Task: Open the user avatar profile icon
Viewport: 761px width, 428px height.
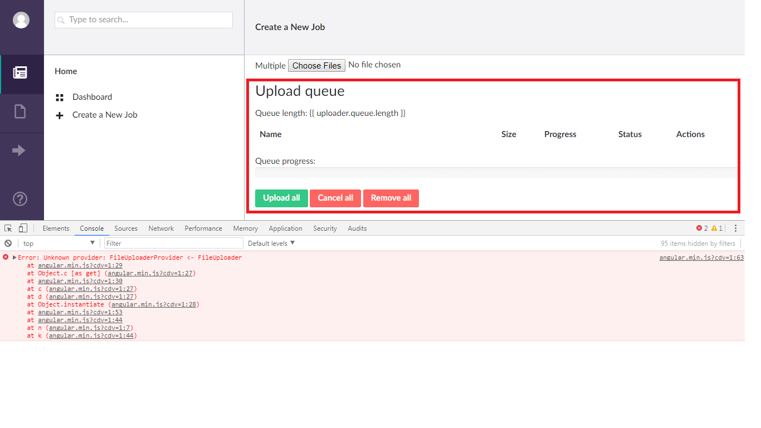Action: (x=21, y=20)
